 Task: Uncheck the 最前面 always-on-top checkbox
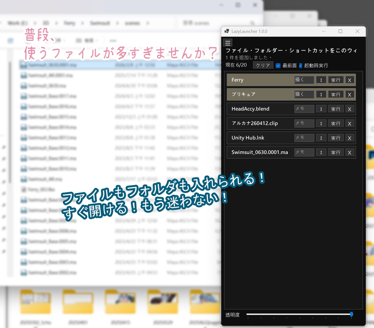[278, 65]
